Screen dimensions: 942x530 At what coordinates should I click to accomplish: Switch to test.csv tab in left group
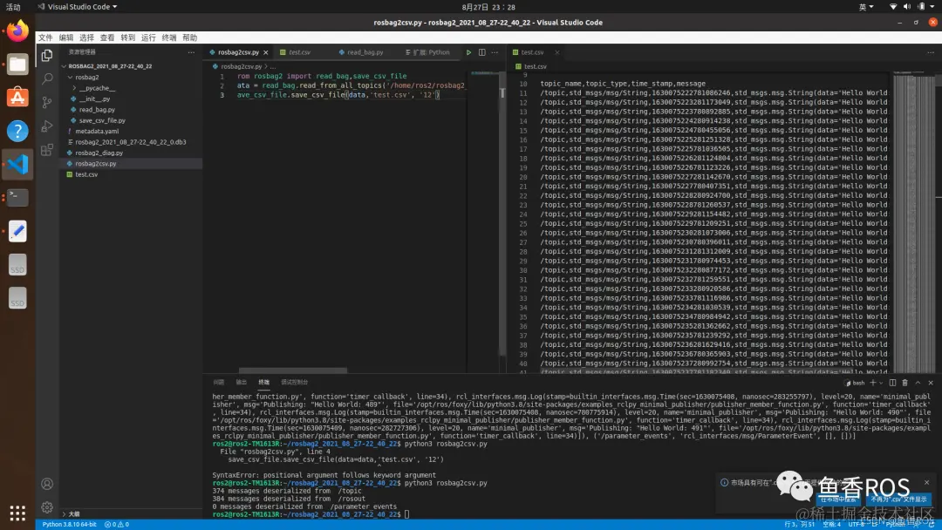pos(300,52)
